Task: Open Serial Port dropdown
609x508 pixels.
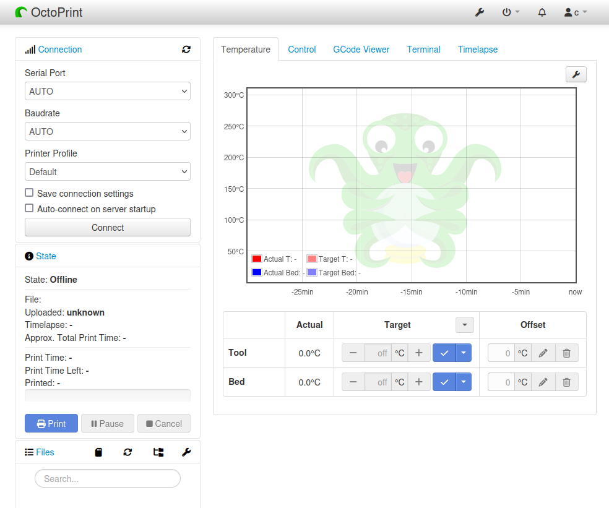Action: (108, 92)
